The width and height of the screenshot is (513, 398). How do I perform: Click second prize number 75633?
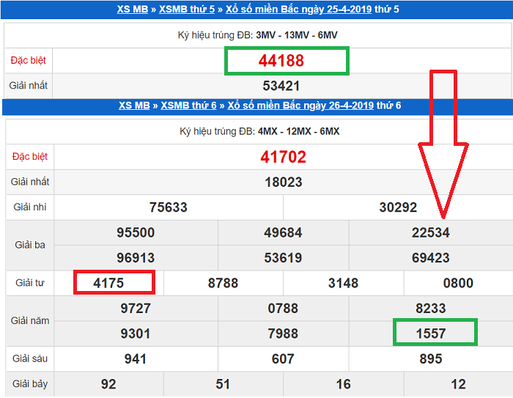(168, 207)
